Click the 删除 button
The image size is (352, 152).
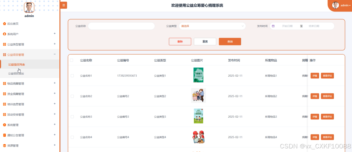(180, 42)
